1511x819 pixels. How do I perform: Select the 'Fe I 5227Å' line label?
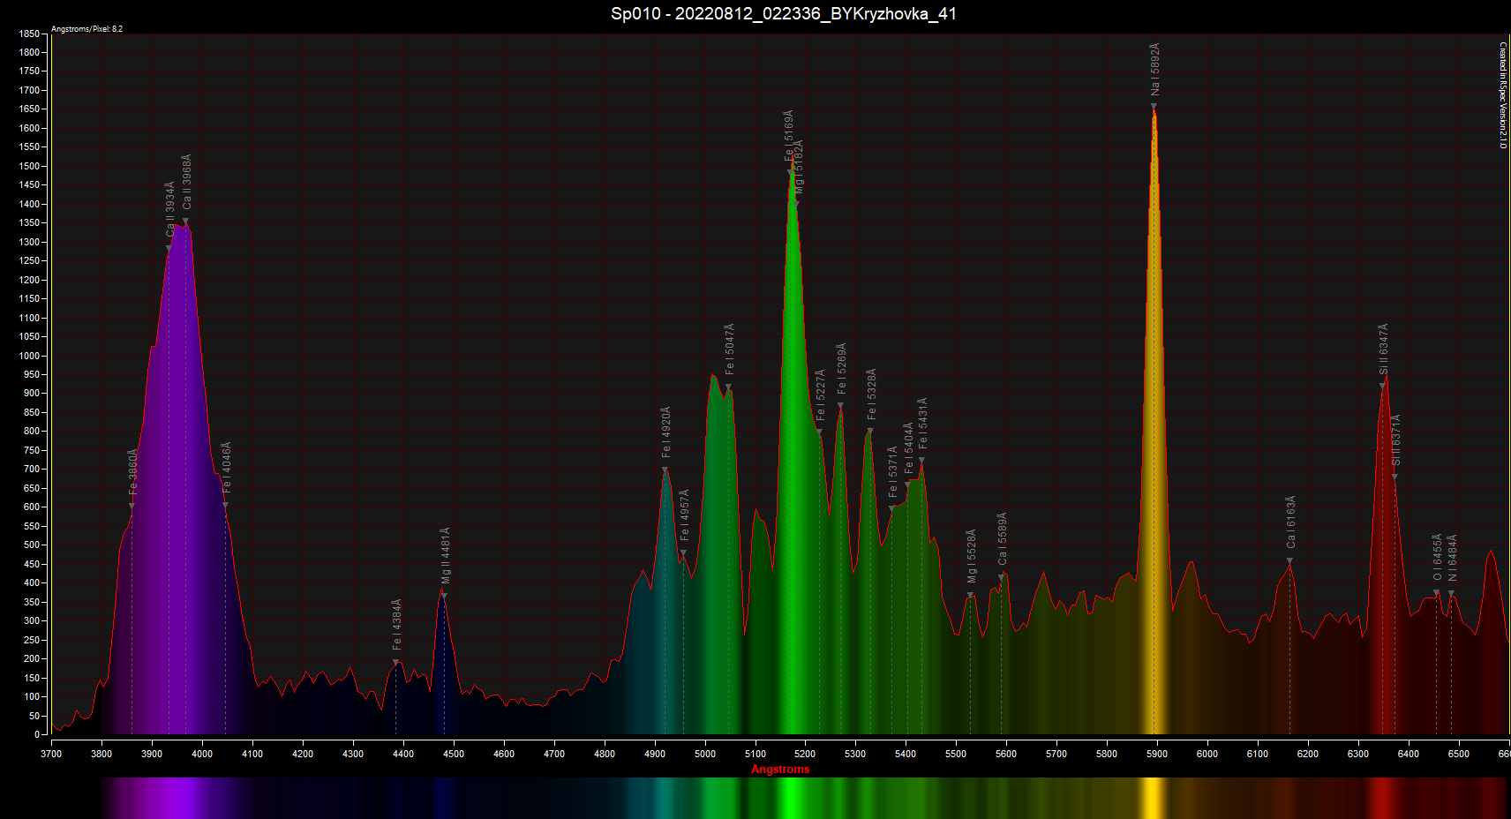[821, 394]
